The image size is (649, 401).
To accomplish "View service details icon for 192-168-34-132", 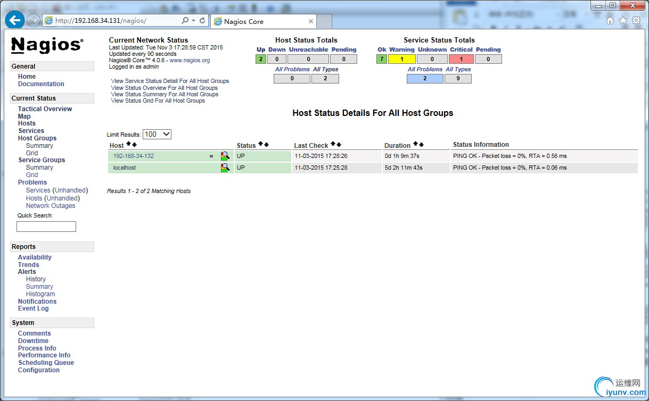I will (x=225, y=156).
